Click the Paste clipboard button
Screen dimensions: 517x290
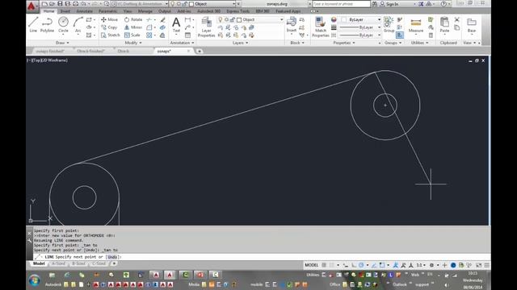pos(444,25)
